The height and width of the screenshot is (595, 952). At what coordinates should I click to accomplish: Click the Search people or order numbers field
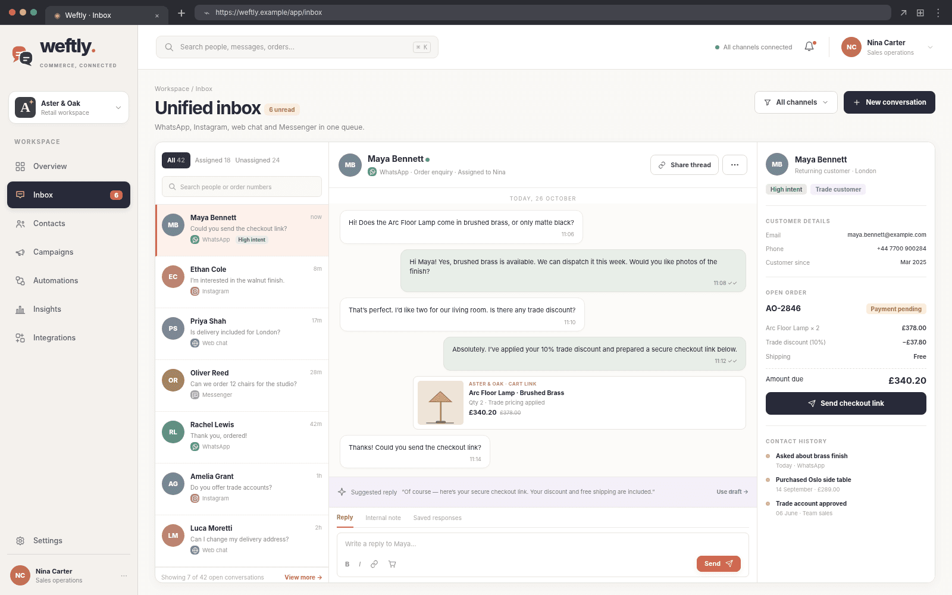coord(242,187)
